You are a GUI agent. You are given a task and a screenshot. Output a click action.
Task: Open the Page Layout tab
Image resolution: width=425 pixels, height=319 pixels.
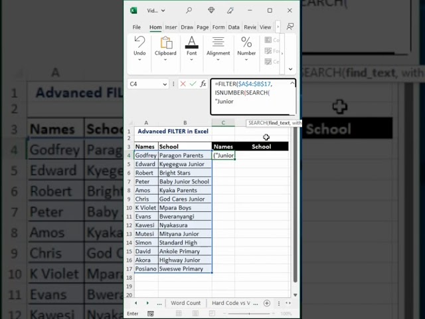(203, 27)
